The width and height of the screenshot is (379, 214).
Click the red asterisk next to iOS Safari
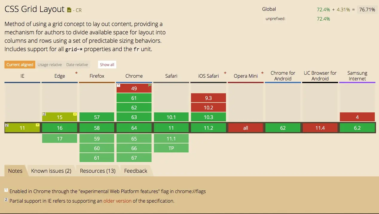(225, 73)
